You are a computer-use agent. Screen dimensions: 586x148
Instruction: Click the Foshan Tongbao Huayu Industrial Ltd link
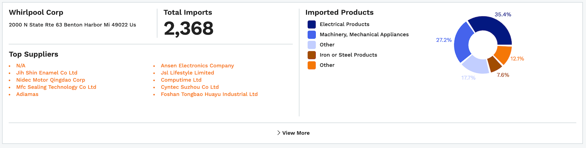[x=209, y=94]
